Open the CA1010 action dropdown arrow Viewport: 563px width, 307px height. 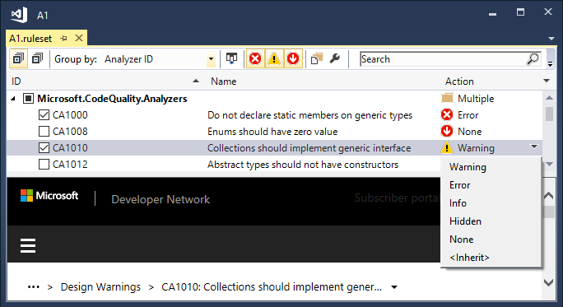[534, 147]
